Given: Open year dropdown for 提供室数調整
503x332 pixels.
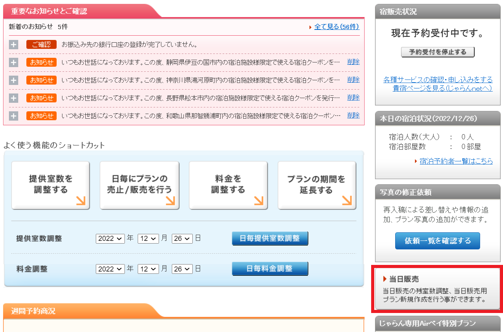Looking at the screenshot, I should click(x=110, y=239).
